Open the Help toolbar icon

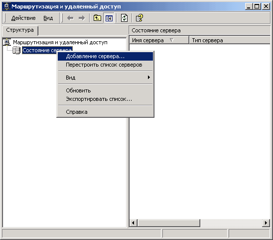[x=139, y=18]
